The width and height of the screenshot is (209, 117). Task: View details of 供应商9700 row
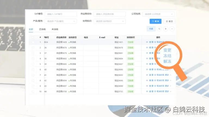150,91
